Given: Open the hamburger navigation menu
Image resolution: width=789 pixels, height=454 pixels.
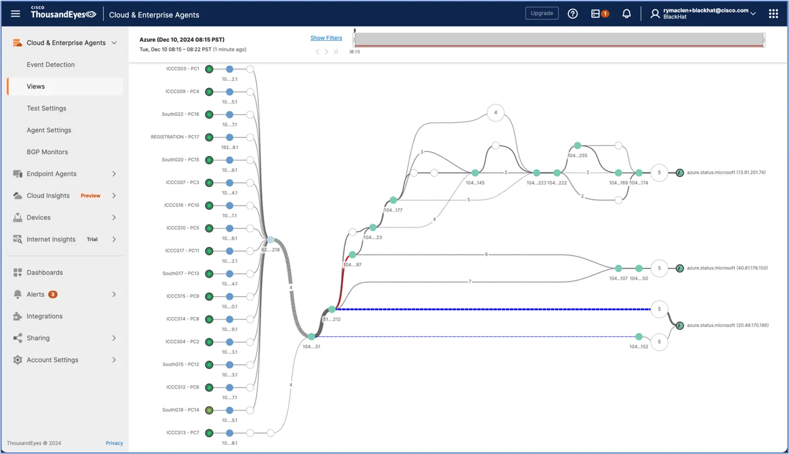Looking at the screenshot, I should pos(15,14).
